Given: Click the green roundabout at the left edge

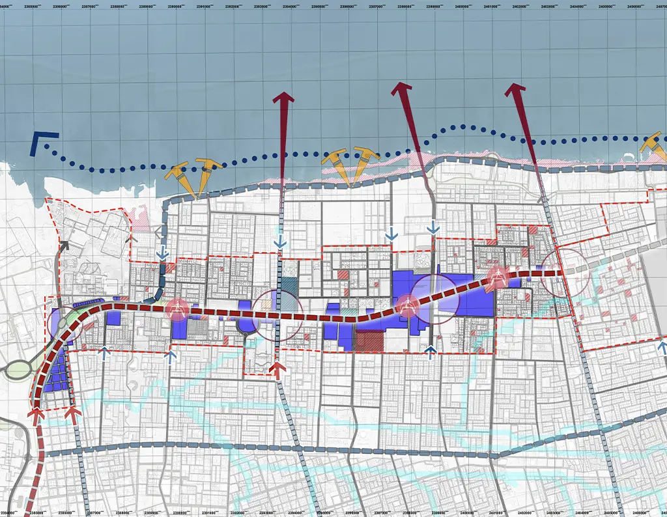Looking at the screenshot, I should [x=18, y=369].
